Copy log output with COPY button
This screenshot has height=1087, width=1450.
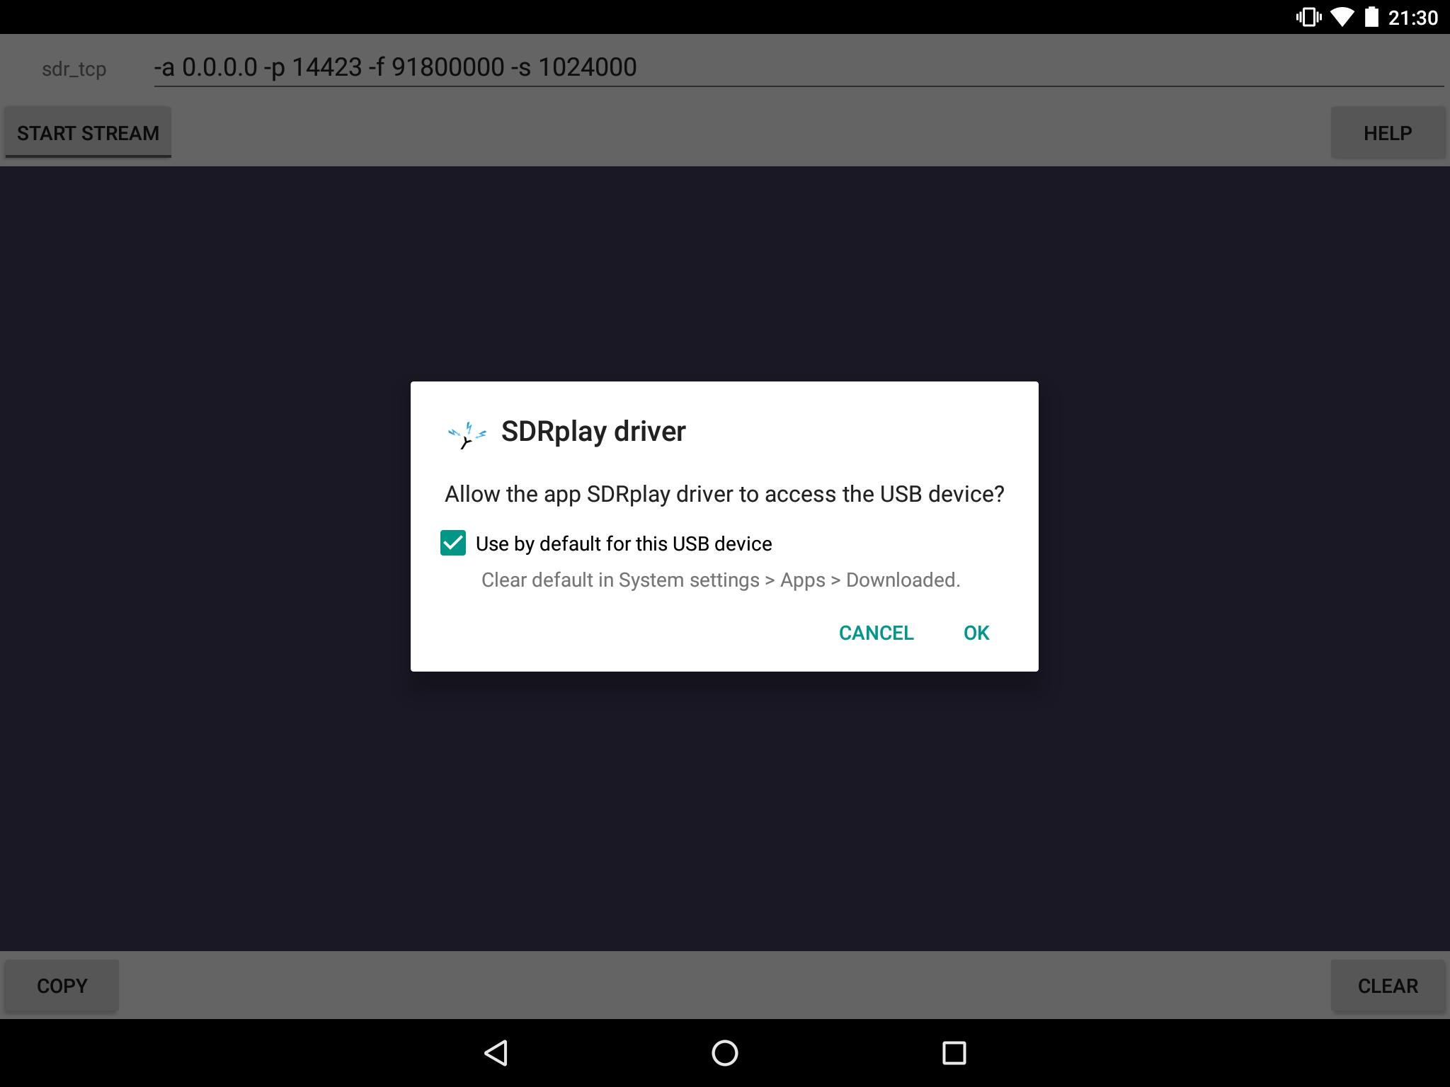click(x=62, y=985)
